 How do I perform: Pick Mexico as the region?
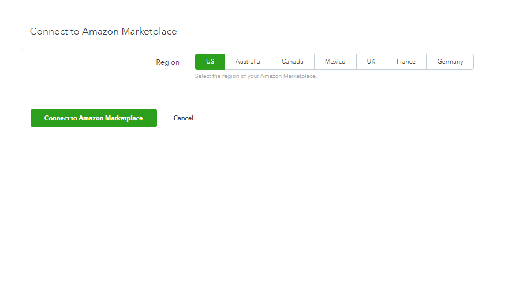pos(335,62)
